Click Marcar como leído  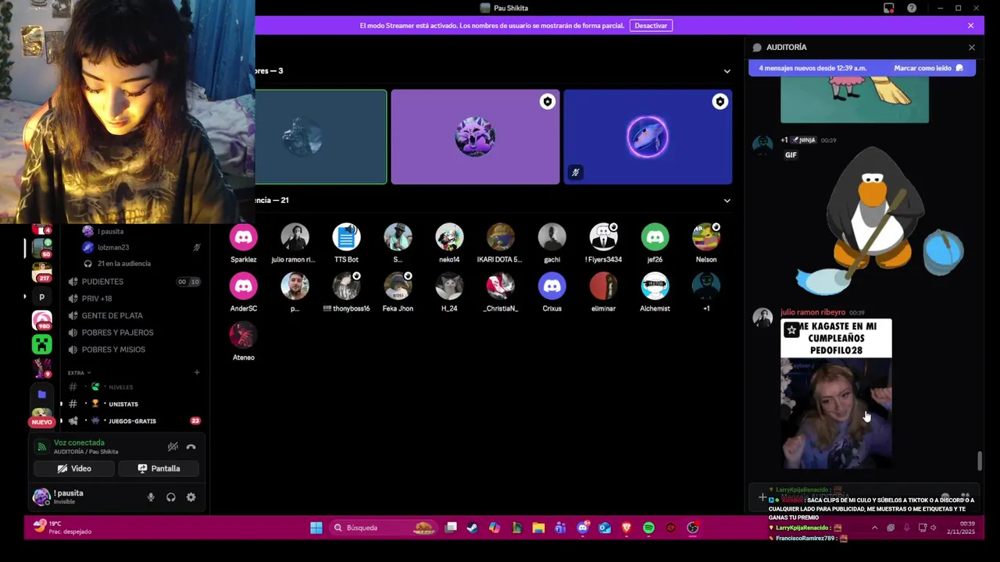[x=929, y=68]
